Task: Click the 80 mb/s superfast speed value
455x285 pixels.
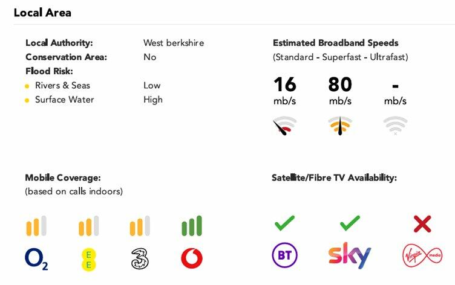Action: tap(340, 86)
